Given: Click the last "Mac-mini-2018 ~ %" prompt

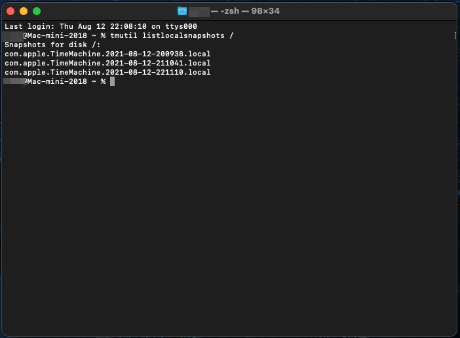Looking at the screenshot, I should pyautogui.click(x=66, y=81).
